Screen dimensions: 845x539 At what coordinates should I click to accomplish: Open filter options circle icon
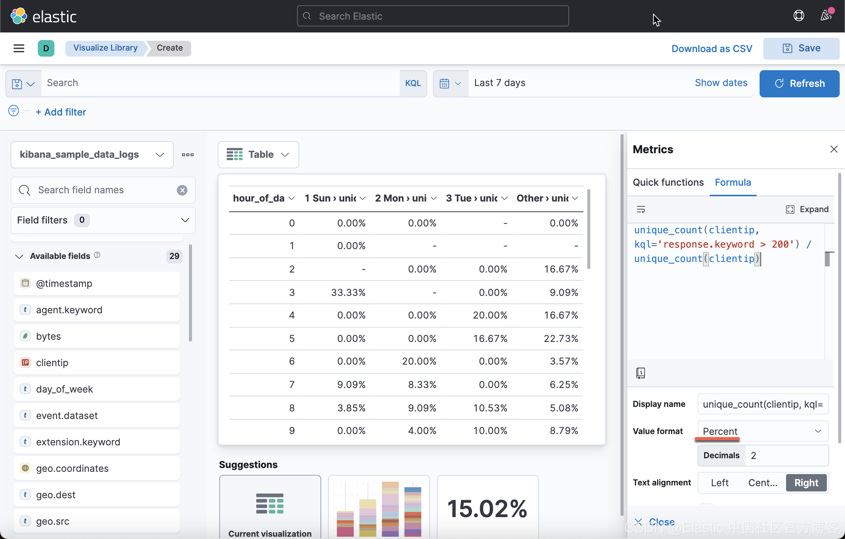(x=14, y=111)
